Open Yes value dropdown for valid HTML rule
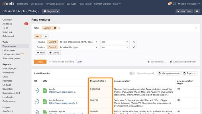 coord(115,42)
